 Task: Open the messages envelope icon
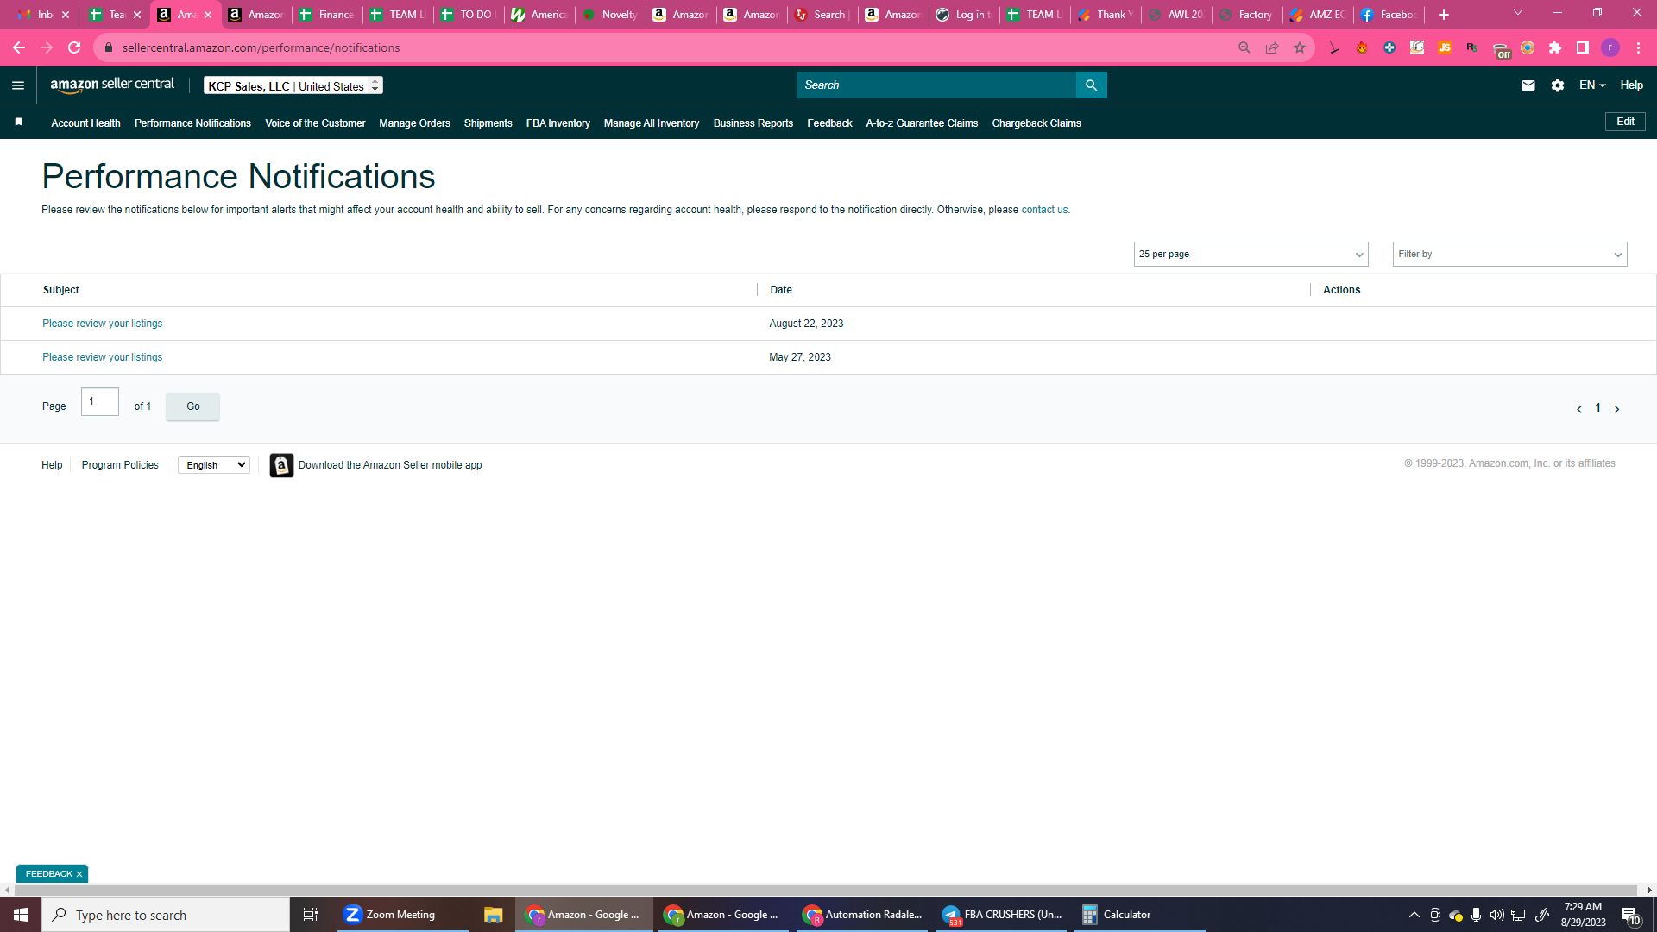coord(1528,85)
